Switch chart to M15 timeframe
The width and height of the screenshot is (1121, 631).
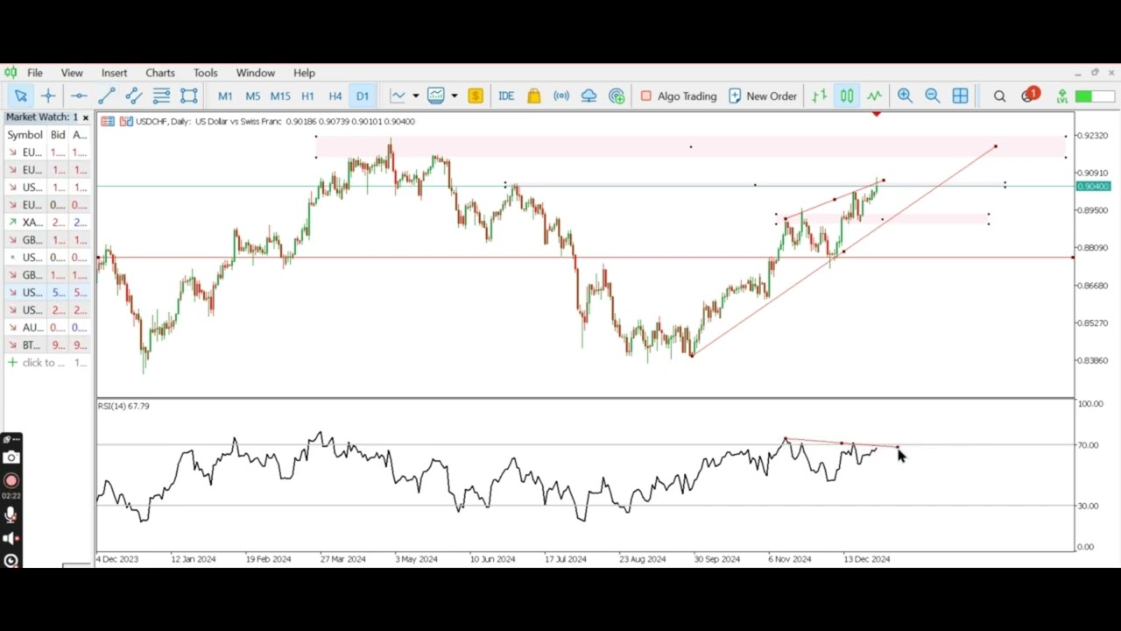(280, 96)
